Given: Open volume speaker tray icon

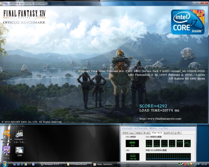Looking at the screenshot, I should (199, 164).
